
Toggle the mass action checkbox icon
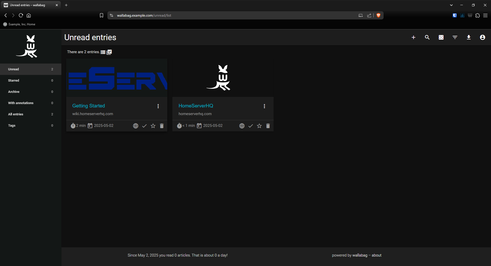(109, 52)
